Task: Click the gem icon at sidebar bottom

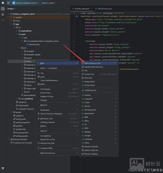Action: (x=3, y=168)
